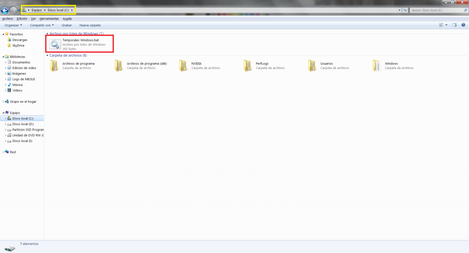Collapse the Equipo tree node arrow
Image resolution: width=469 pixels, height=253 pixels.
pyautogui.click(x=3, y=113)
